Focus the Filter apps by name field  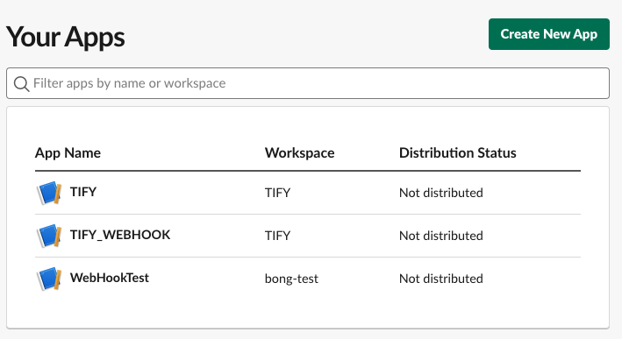tap(308, 83)
